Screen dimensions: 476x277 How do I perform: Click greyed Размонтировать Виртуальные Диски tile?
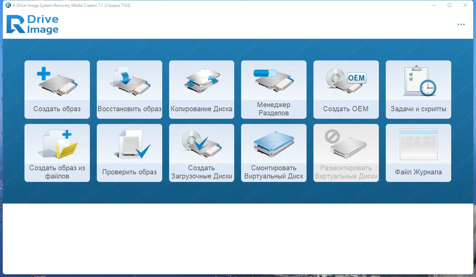pyautogui.click(x=346, y=153)
